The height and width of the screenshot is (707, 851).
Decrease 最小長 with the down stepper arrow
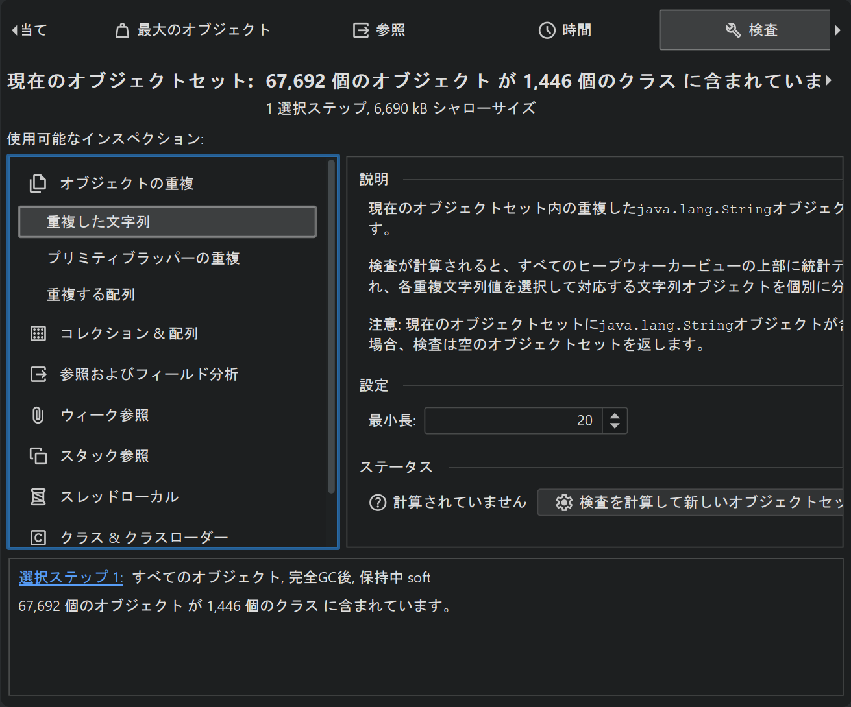pos(615,426)
